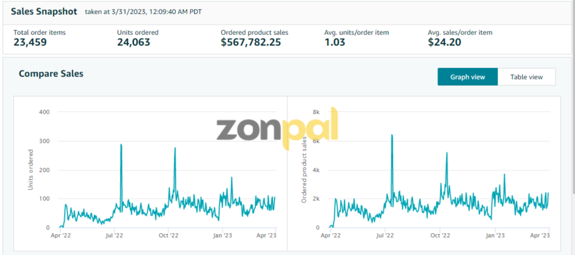Click the Ordered product sales vertical axis title
Image resolution: width=575 pixels, height=255 pixels.
point(304,170)
